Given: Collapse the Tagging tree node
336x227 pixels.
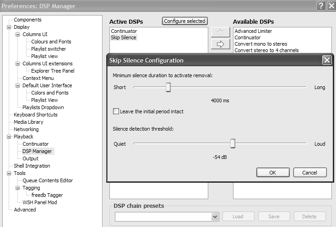Looking at the screenshot, I should (17, 188).
